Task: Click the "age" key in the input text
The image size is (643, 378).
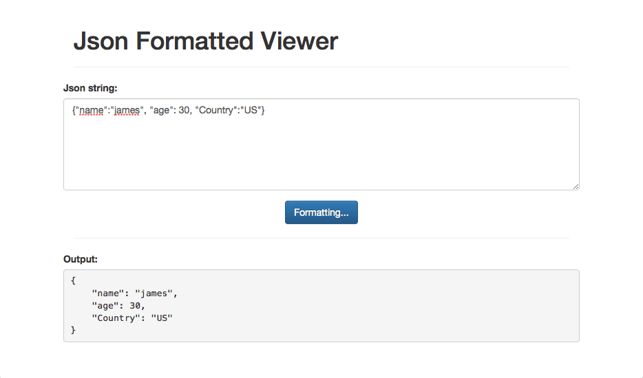Action: pos(160,111)
